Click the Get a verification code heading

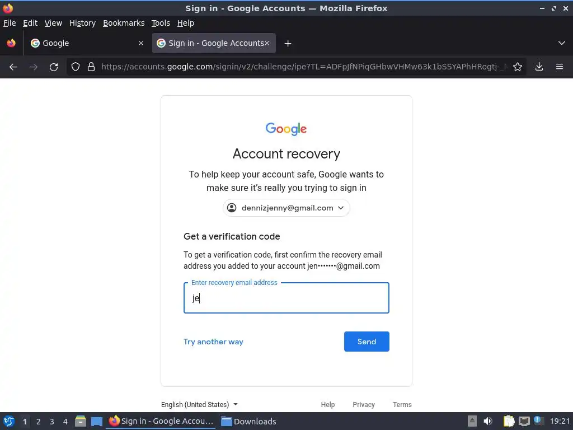(232, 237)
